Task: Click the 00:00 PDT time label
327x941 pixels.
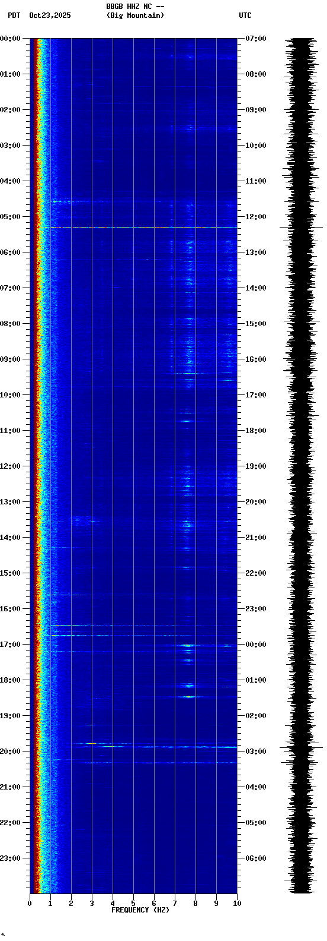Action: [x=10, y=39]
